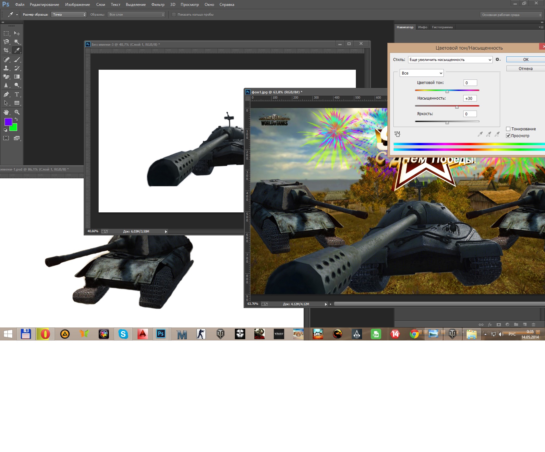Viewport: 545px width, 452px height.
Task: Click the Насыщенность slider handle
Action: coord(457,107)
